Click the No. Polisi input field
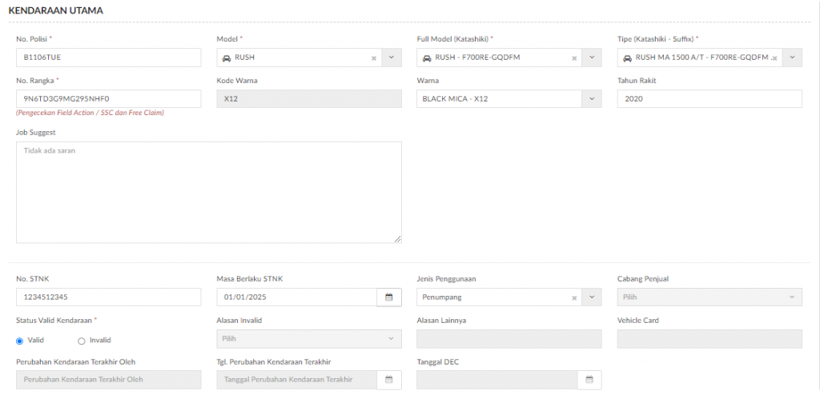This screenshot has width=820, height=395. [x=109, y=58]
